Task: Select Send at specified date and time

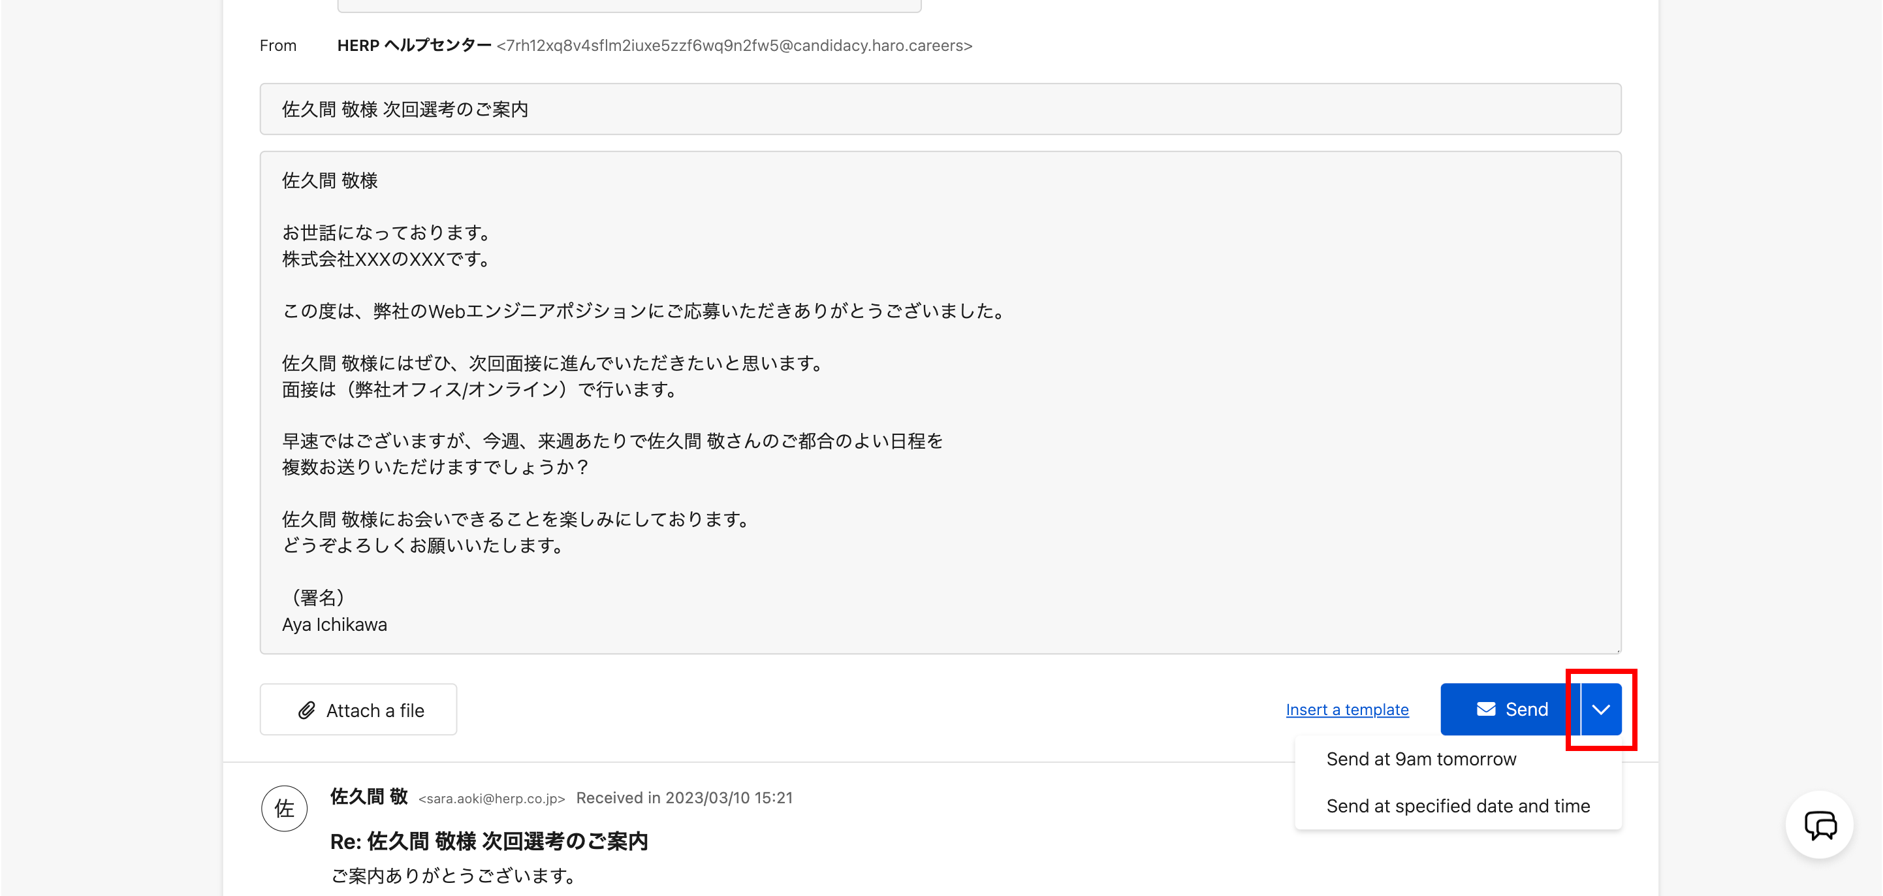Action: click(x=1457, y=805)
